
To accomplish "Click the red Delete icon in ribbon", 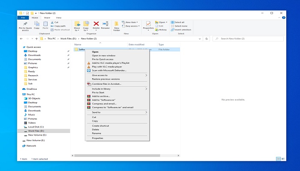I will click(x=96, y=25).
